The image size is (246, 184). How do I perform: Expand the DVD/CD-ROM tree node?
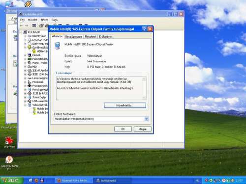(x=25, y=40)
